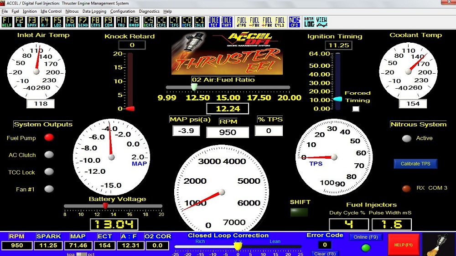Click the Clear (F8) error button

(325, 254)
